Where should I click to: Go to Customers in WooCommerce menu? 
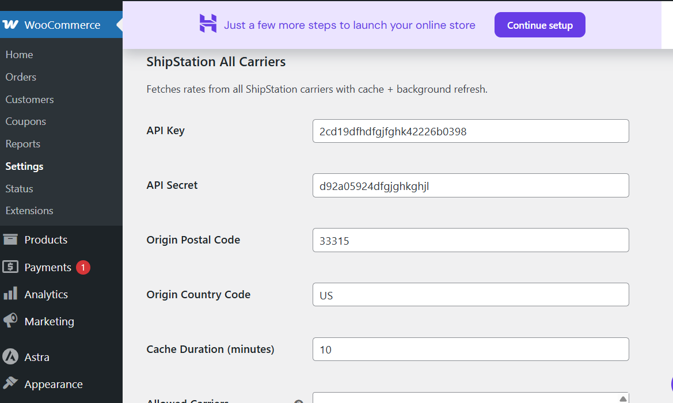point(29,100)
